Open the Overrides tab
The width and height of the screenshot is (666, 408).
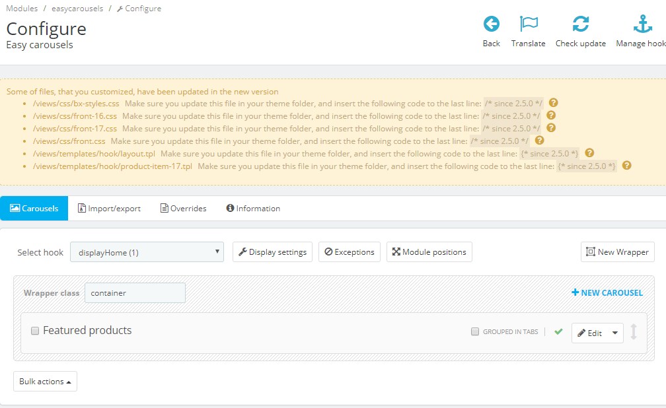(183, 209)
